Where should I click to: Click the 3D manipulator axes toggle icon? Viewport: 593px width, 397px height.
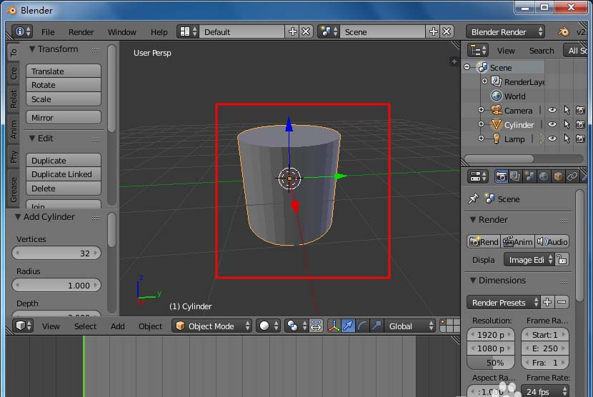pyautogui.click(x=334, y=326)
